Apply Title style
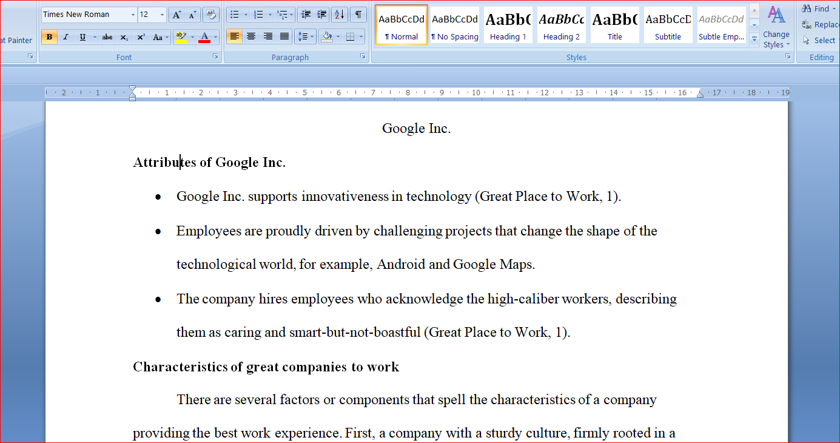The width and height of the screenshot is (840, 443). pyautogui.click(x=615, y=25)
